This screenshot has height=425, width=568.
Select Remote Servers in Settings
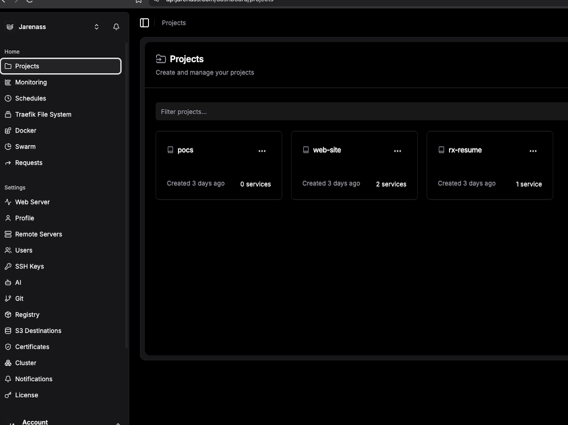click(38, 234)
